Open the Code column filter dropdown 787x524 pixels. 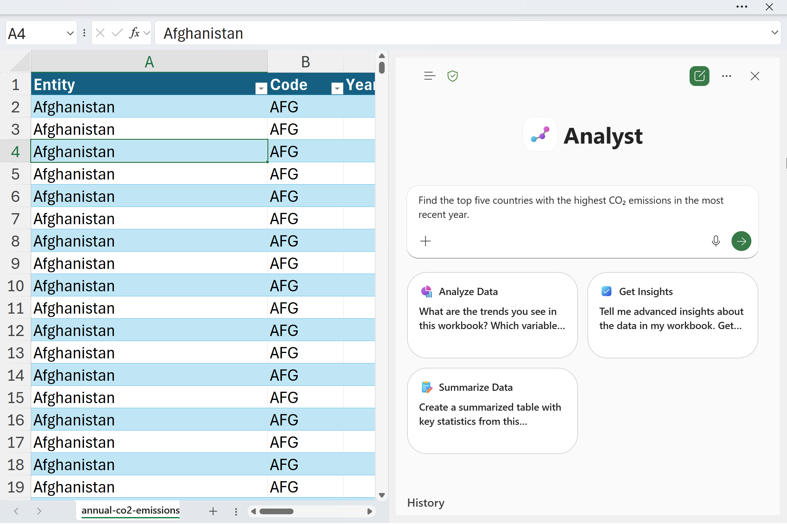(x=337, y=88)
